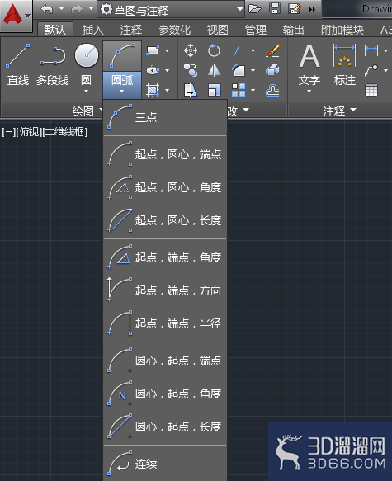This screenshot has width=392, height=481.
Task: Choose 起点，圆心，角度 arc option
Action: click(x=165, y=187)
